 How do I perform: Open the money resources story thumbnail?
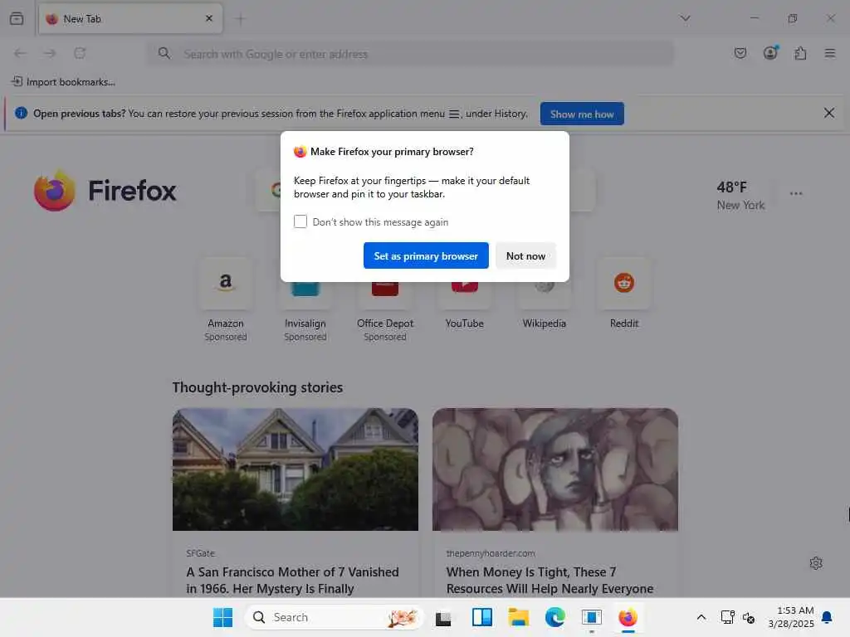pos(555,469)
